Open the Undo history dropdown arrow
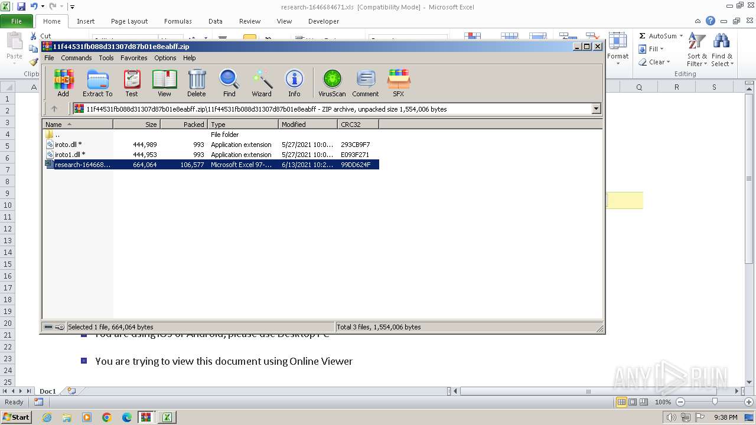 coord(43,6)
